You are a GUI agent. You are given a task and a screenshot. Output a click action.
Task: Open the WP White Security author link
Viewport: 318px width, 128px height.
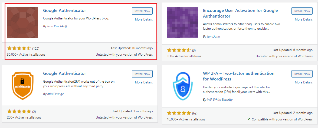click(220, 99)
